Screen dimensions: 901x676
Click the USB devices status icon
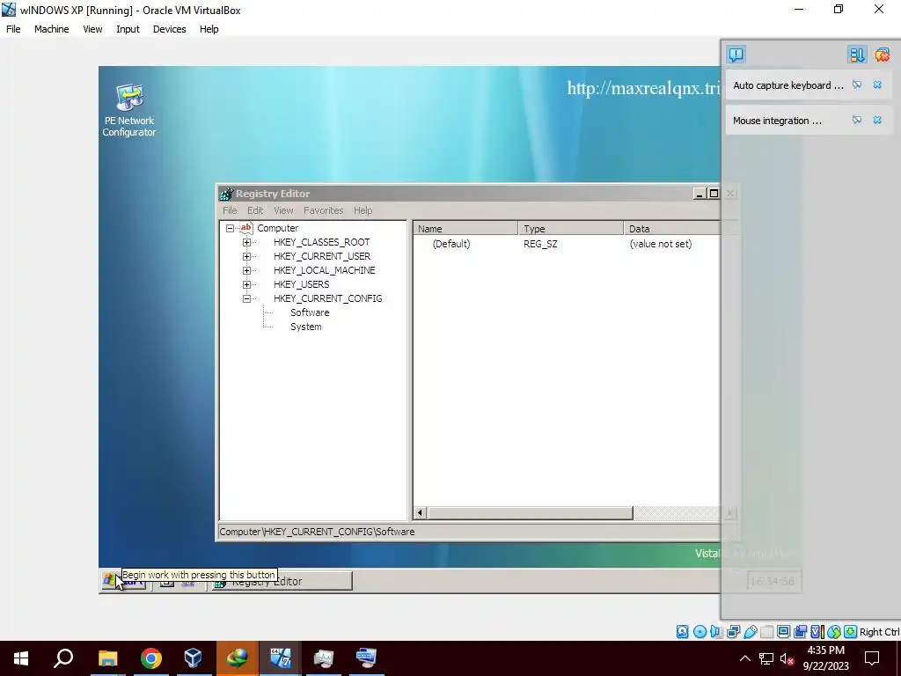point(750,632)
